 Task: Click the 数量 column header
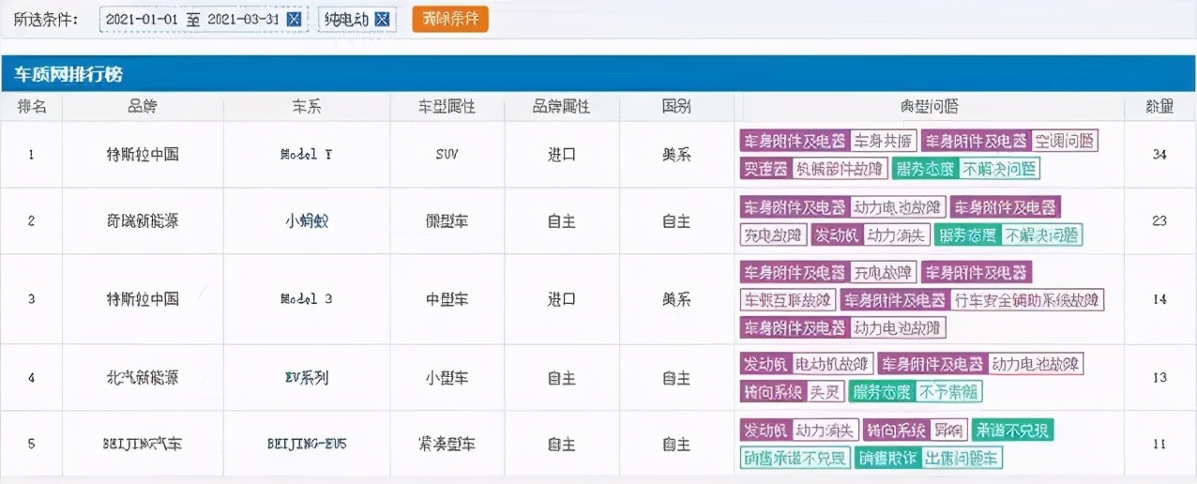pos(1159,107)
